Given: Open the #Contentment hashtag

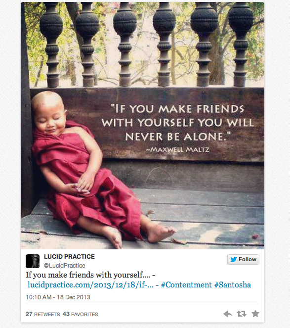Looking at the screenshot, I should click(186, 285).
